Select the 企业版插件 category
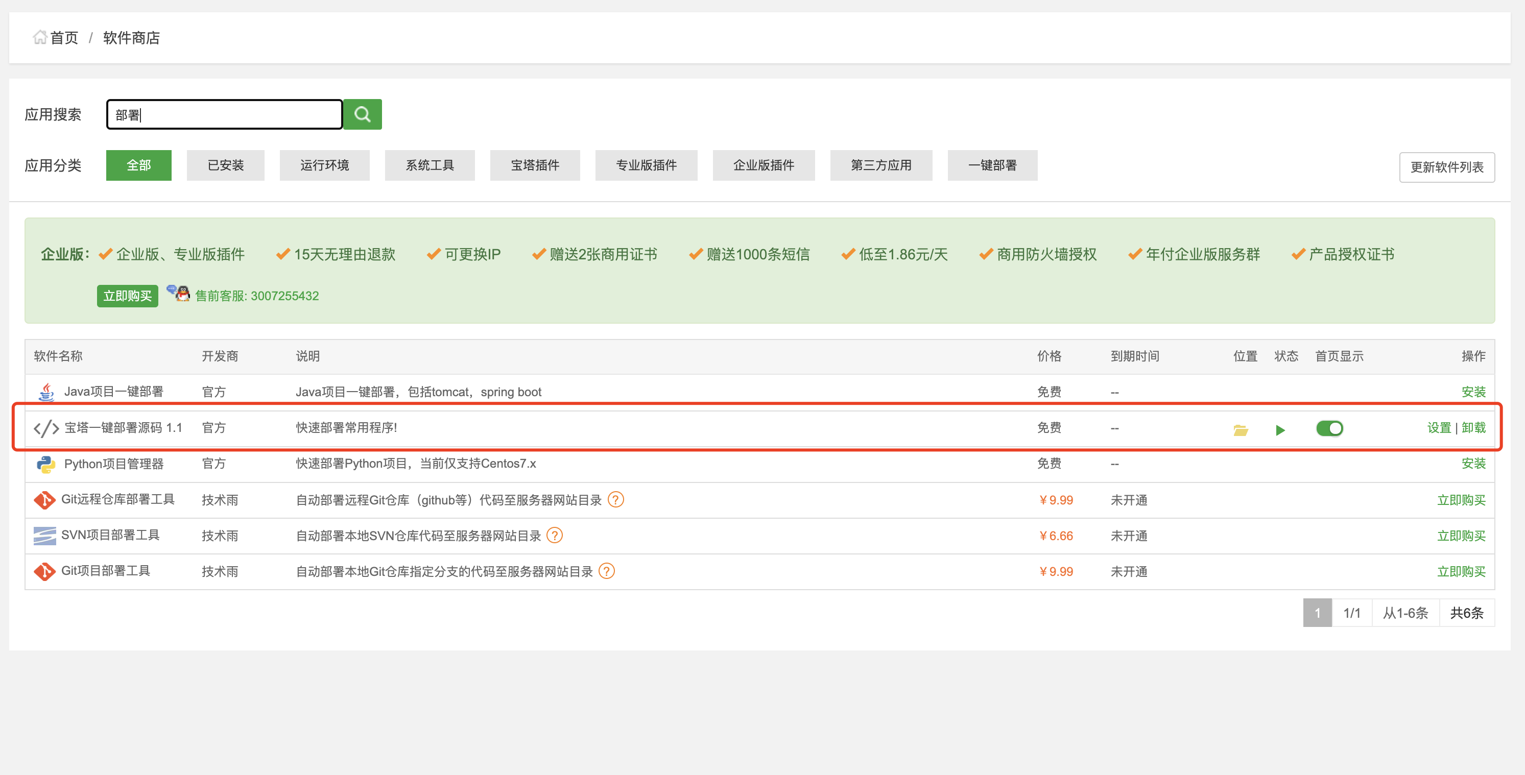The height and width of the screenshot is (775, 1525). click(x=763, y=165)
